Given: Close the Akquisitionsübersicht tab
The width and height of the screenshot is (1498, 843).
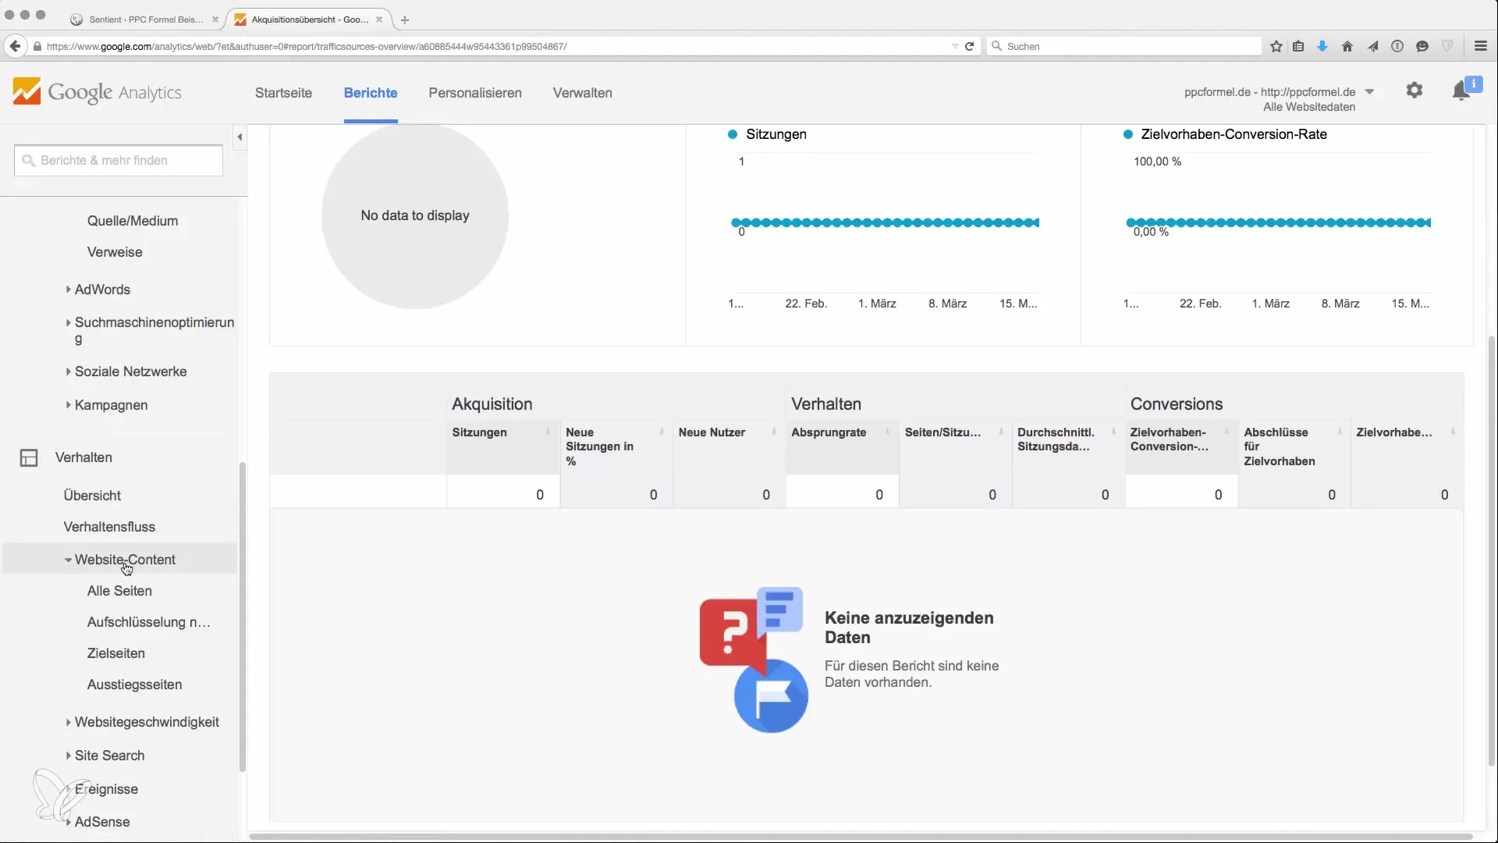Looking at the screenshot, I should 379,20.
